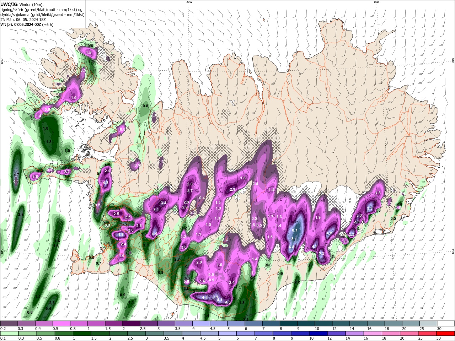Click the '4.3' value in the southern lowlands

188,278
